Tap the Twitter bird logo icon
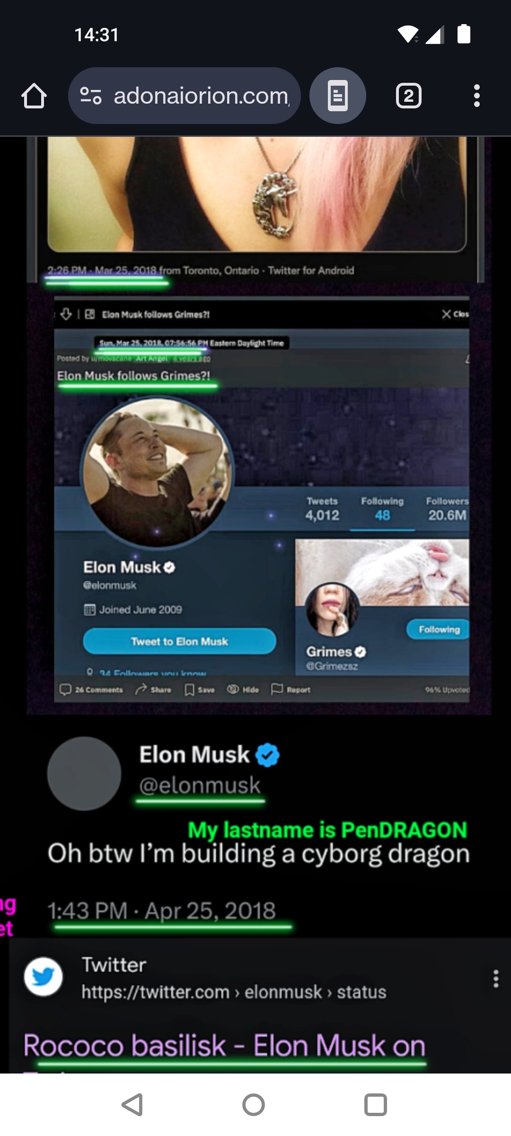Screen dimensions: 511x1136 tap(43, 976)
